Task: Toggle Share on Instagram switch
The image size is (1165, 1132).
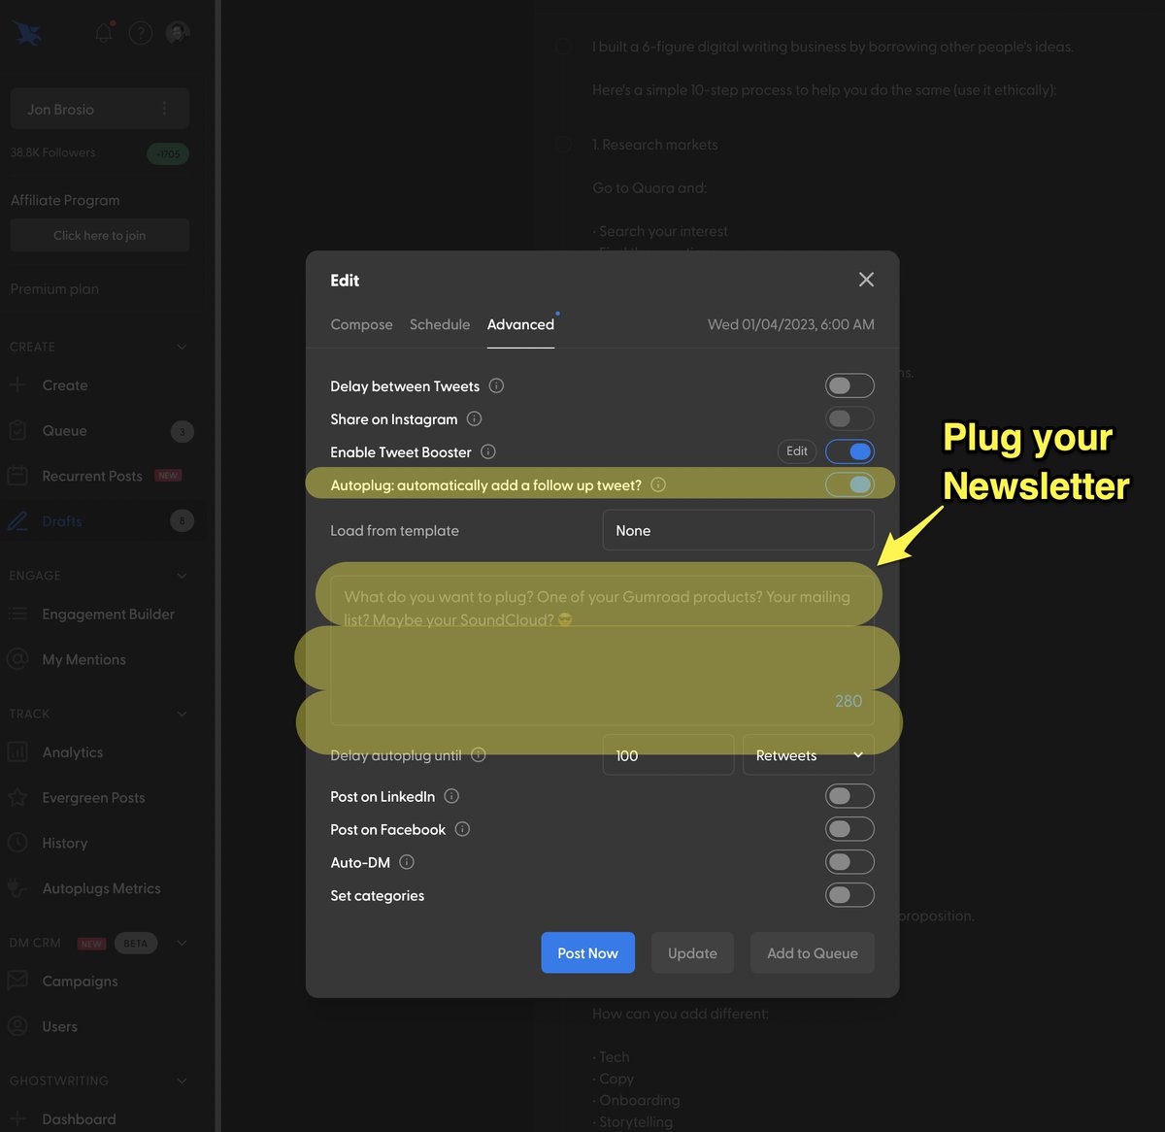Action: click(849, 418)
